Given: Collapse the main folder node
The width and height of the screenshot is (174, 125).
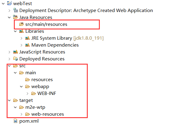Looking at the screenshot, I should coord(15,73).
